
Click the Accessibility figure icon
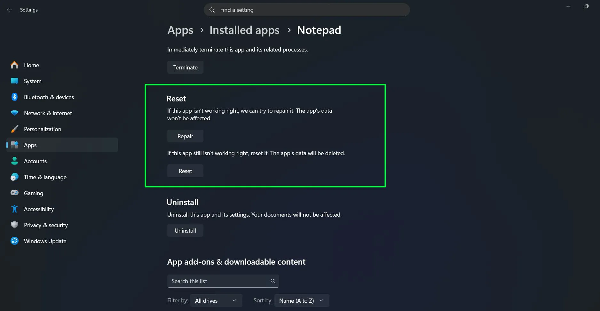(x=14, y=209)
